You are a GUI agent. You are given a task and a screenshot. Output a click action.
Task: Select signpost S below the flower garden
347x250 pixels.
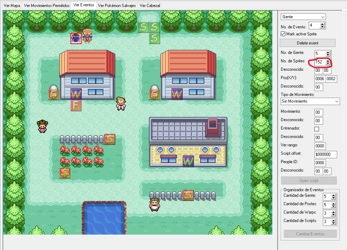tap(65, 173)
